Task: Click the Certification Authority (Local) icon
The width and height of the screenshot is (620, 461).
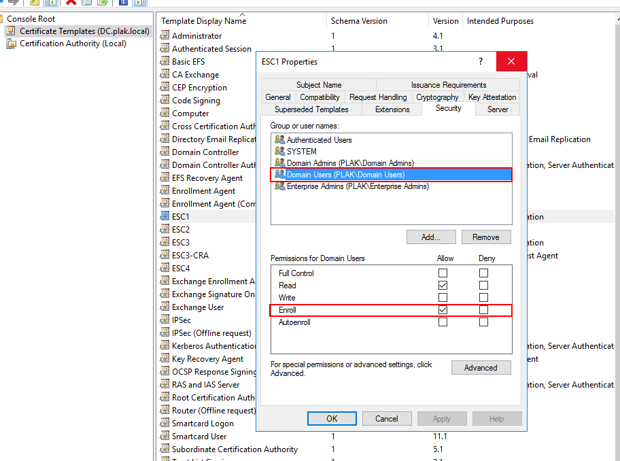Action: (x=11, y=44)
